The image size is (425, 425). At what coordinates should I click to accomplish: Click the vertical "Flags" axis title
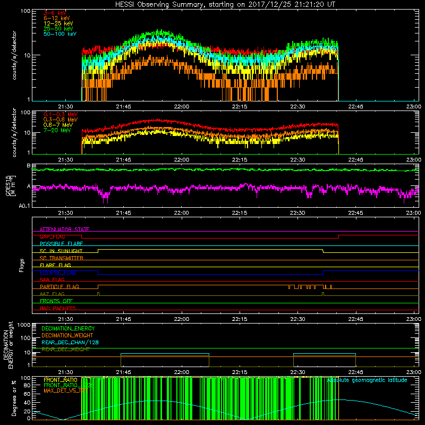point(22,266)
